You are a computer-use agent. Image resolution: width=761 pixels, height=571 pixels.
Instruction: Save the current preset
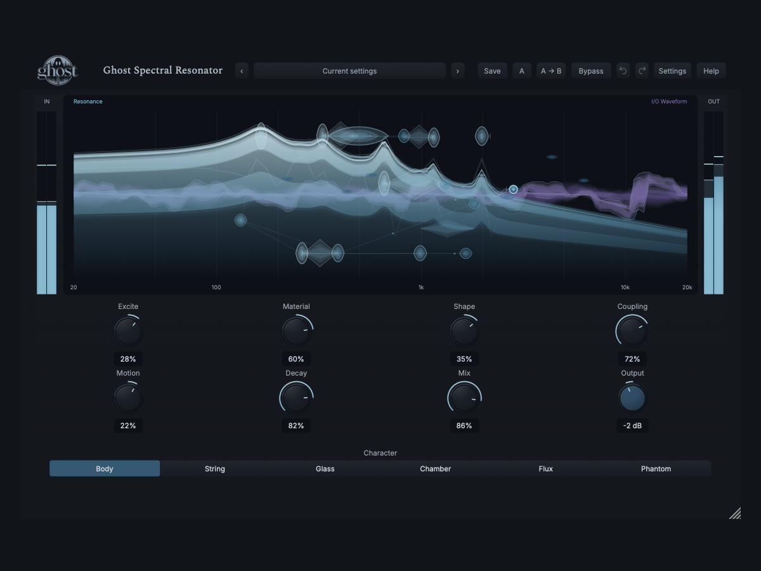coord(492,71)
